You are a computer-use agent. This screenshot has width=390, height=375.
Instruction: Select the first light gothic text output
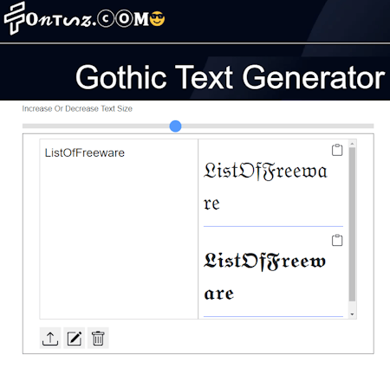click(265, 187)
